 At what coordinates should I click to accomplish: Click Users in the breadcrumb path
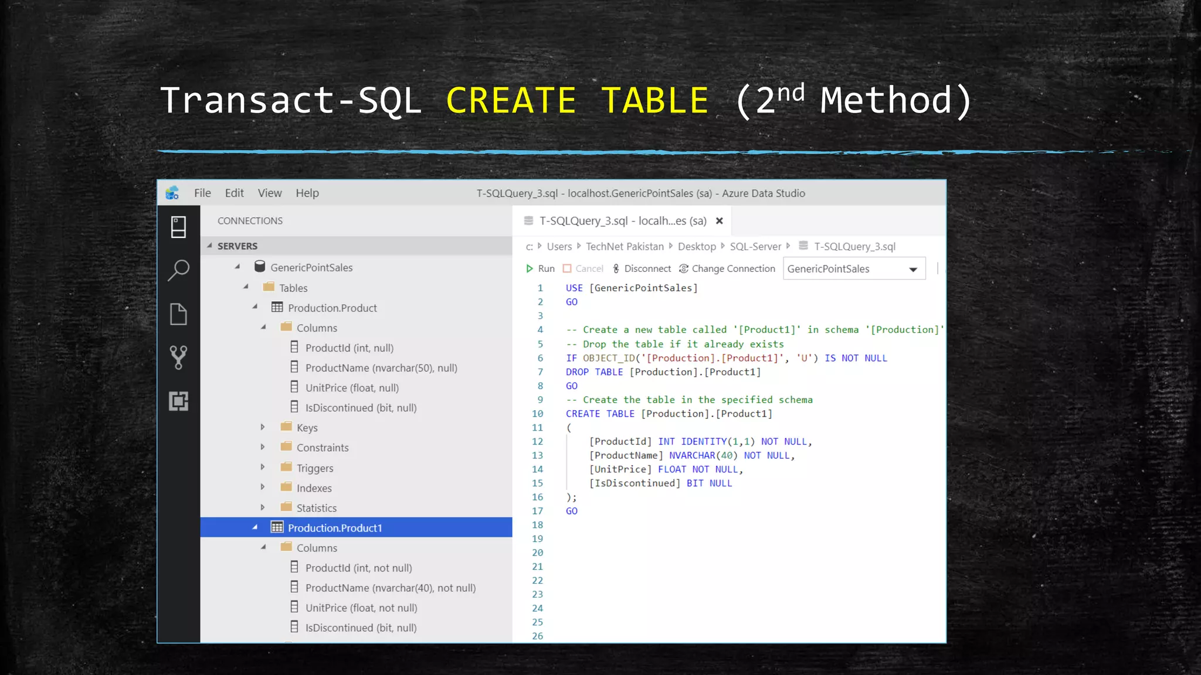(x=559, y=247)
